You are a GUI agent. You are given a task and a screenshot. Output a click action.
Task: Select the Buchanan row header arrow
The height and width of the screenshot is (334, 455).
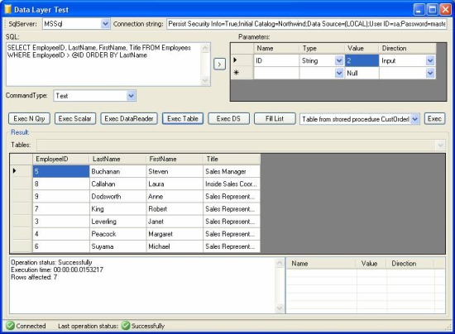click(x=15, y=171)
